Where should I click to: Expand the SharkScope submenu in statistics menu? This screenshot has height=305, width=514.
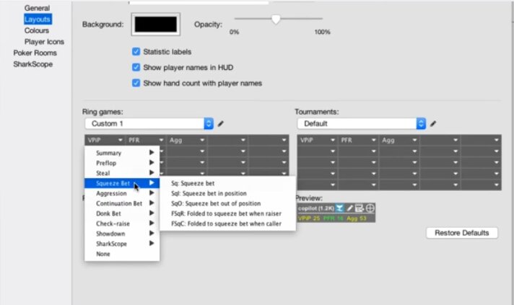pos(122,244)
